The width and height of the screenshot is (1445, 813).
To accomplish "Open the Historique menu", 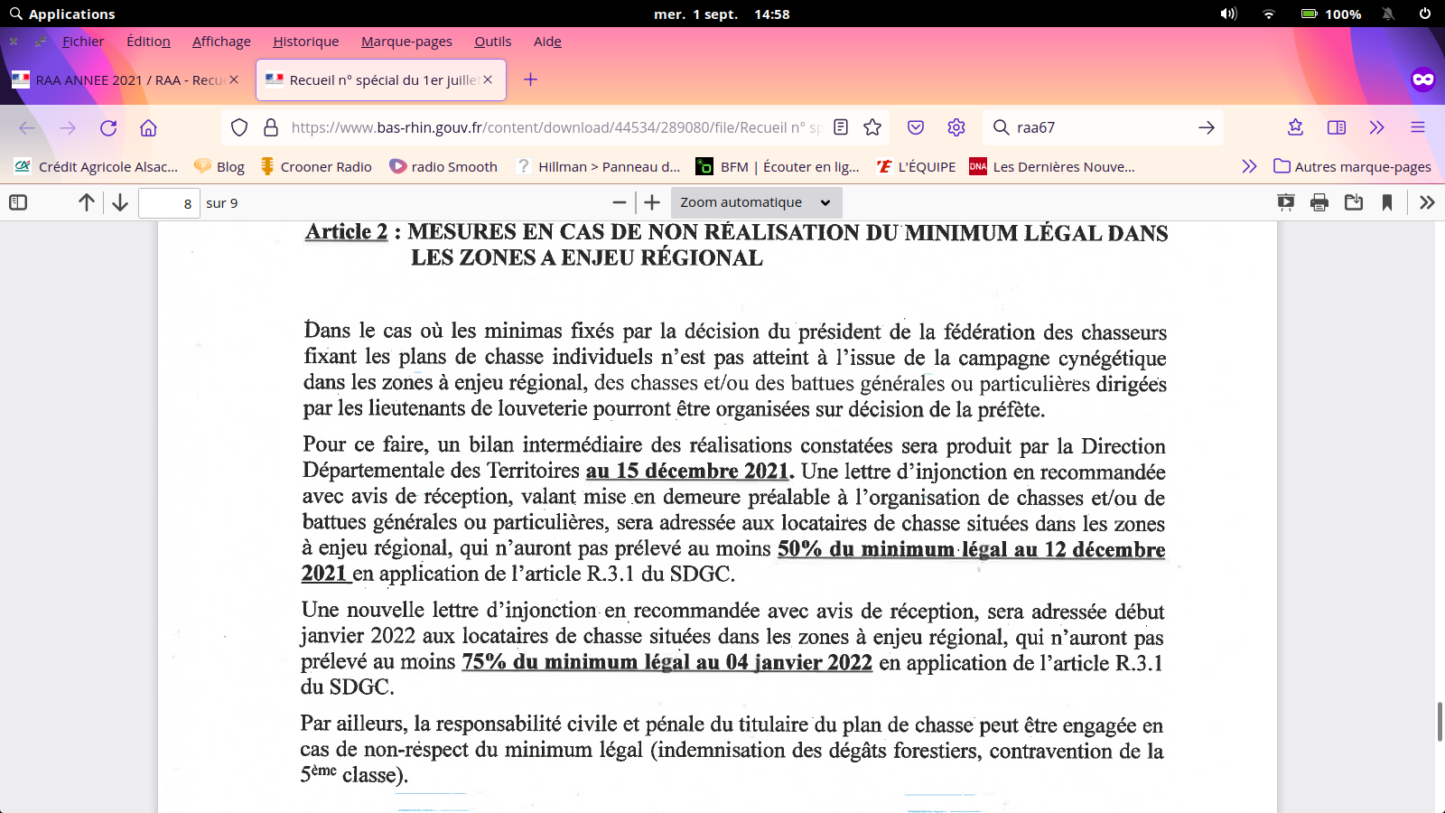I will pos(306,41).
